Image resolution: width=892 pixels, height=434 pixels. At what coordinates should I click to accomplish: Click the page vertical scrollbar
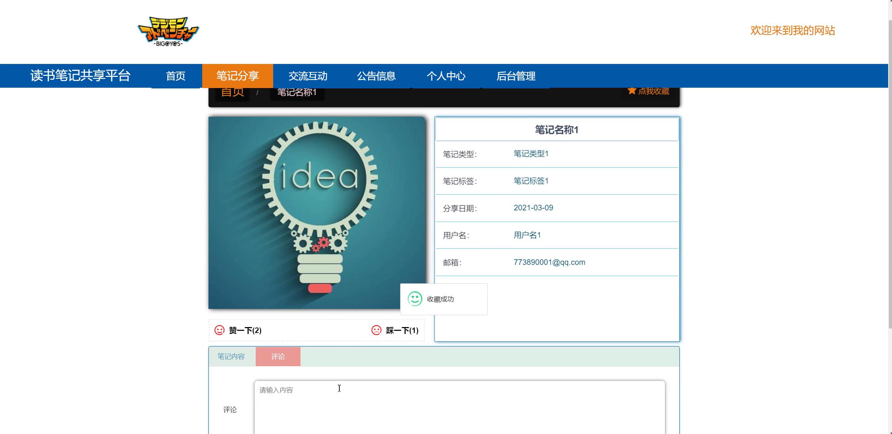890,175
